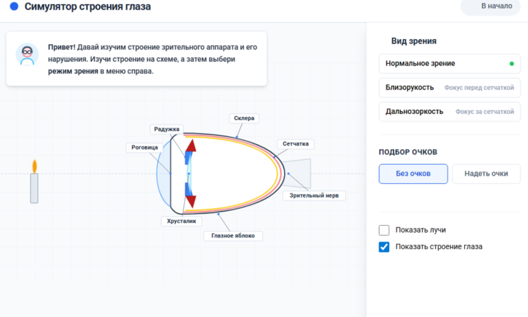The width and height of the screenshot is (528, 317).
Task: Click the Хрусталик label on the diagram
Action: pyautogui.click(x=181, y=221)
